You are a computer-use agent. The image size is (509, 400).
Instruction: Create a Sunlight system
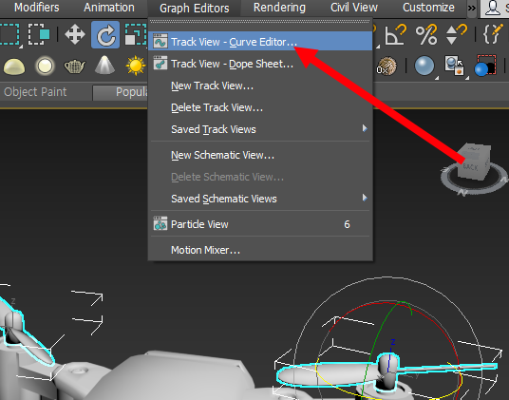point(136,66)
